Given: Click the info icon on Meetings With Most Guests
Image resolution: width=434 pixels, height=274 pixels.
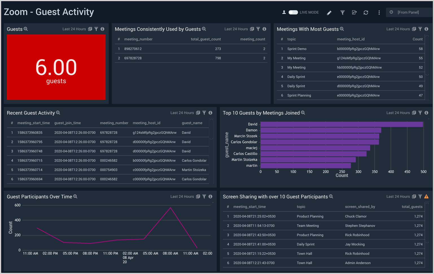Looking at the screenshot, I should pos(426,29).
